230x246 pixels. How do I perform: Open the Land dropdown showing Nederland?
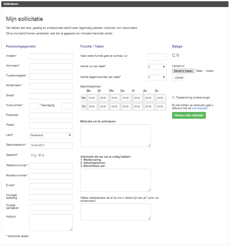[x=51, y=135]
